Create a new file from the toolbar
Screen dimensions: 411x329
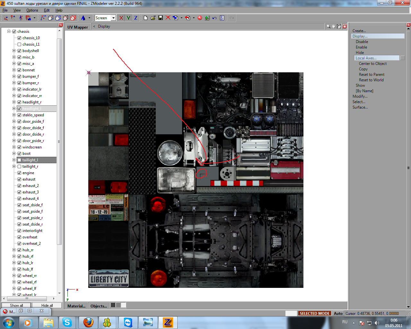coord(145,18)
